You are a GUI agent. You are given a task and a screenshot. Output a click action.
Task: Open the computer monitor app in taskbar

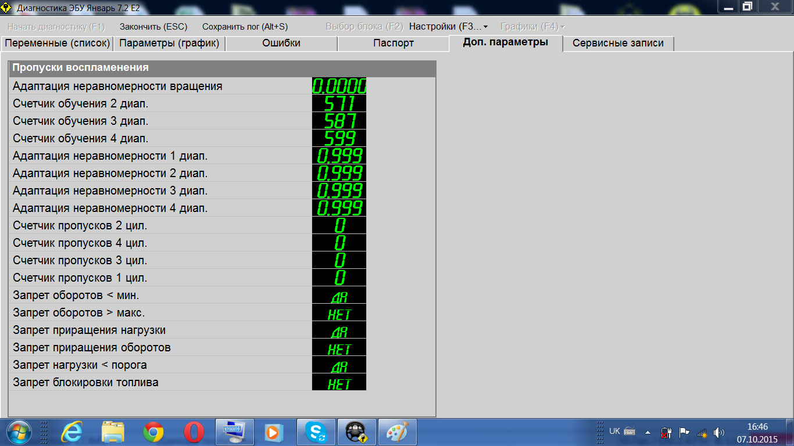click(x=235, y=432)
